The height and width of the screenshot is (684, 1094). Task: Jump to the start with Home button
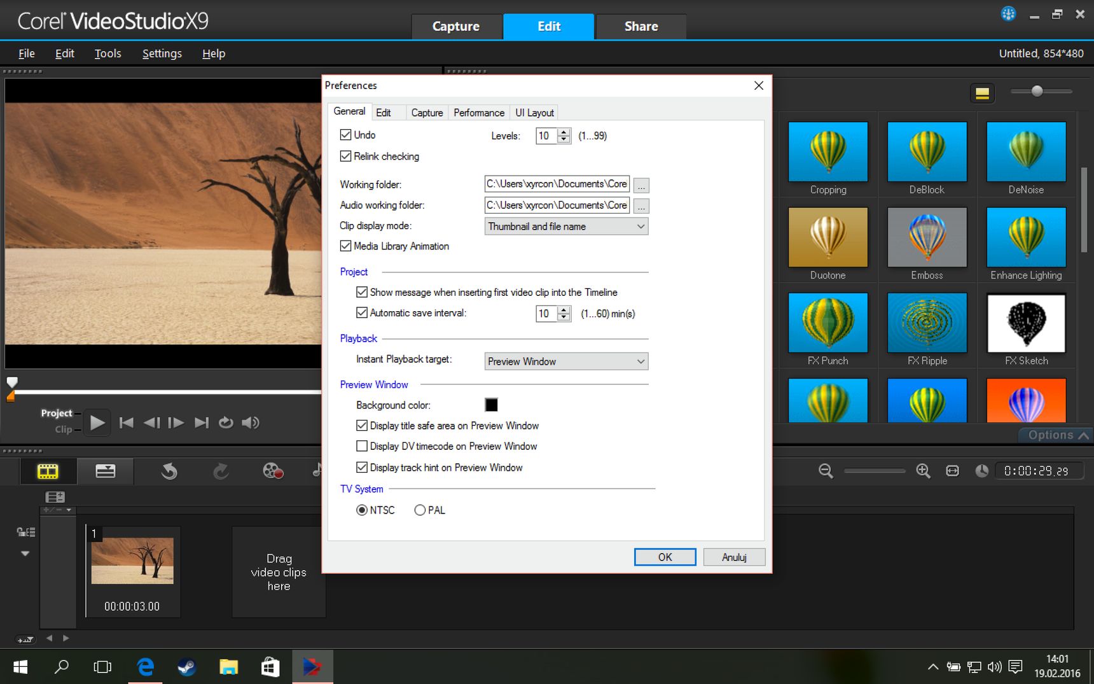(127, 422)
